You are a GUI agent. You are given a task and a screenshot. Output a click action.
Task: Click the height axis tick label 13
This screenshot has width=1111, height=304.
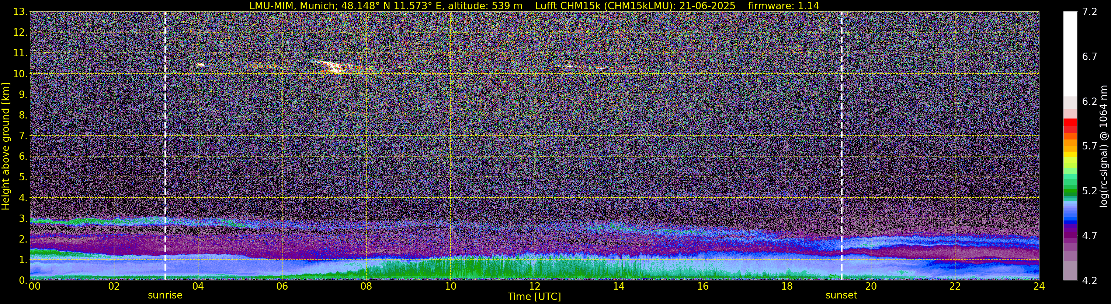point(20,12)
